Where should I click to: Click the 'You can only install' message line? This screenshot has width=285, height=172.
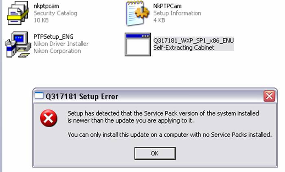point(170,135)
